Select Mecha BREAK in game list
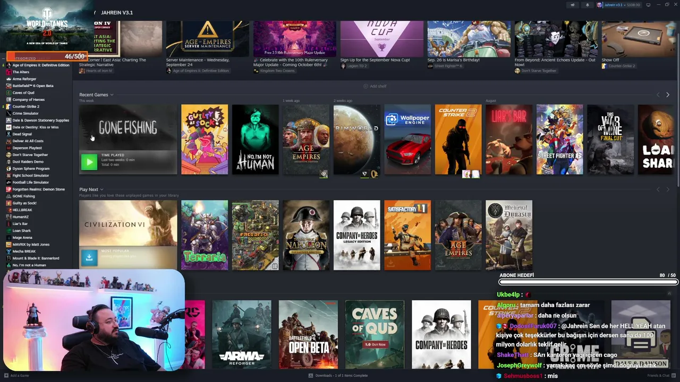This screenshot has width=680, height=382. (x=23, y=251)
